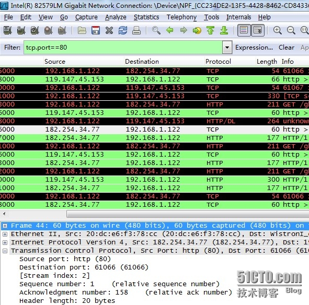Open the list of capture interfaces
The height and width of the screenshot is (305, 309).
click(x=8, y=30)
